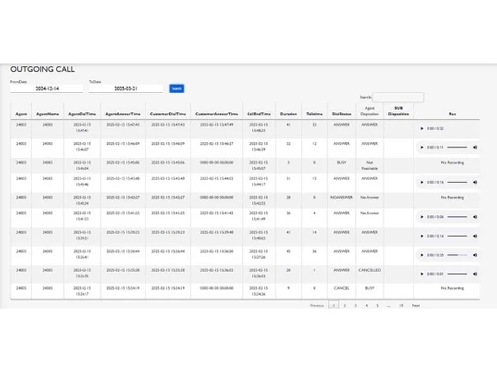Sort by AgentDialTime column header
This screenshot has width=497, height=373.
tap(82, 114)
